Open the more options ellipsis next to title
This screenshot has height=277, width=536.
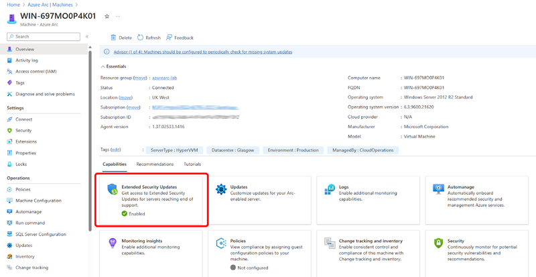(118, 16)
